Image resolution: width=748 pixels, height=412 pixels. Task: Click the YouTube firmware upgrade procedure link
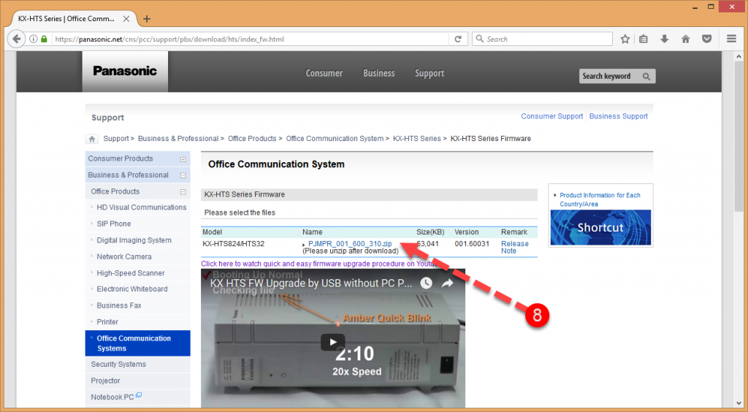click(318, 264)
